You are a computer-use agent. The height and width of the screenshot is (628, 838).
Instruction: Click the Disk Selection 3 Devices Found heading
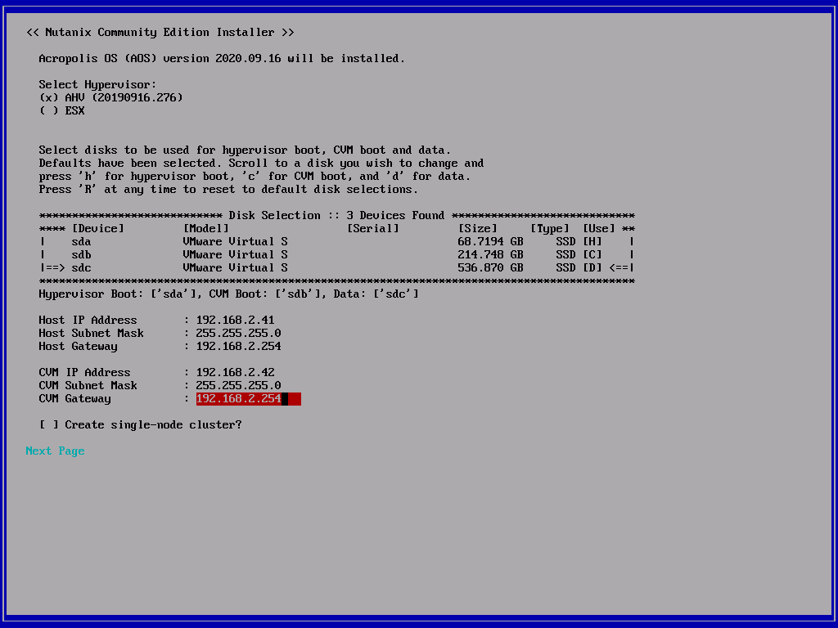point(336,216)
